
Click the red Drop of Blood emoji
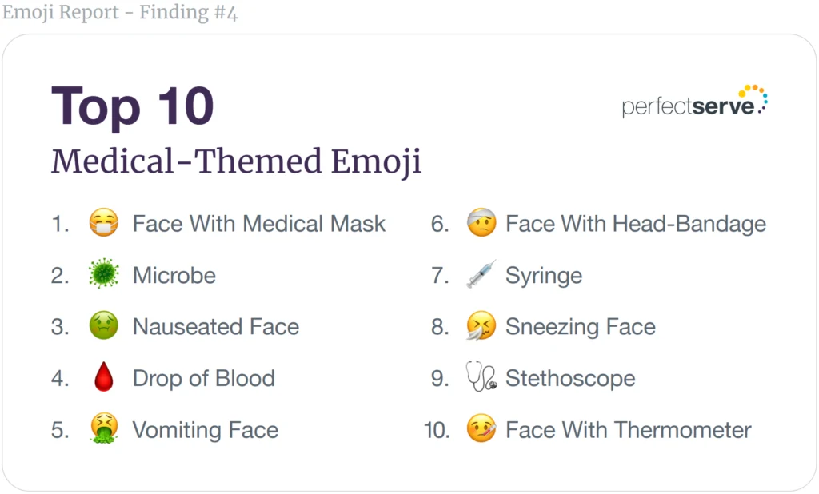pos(104,378)
